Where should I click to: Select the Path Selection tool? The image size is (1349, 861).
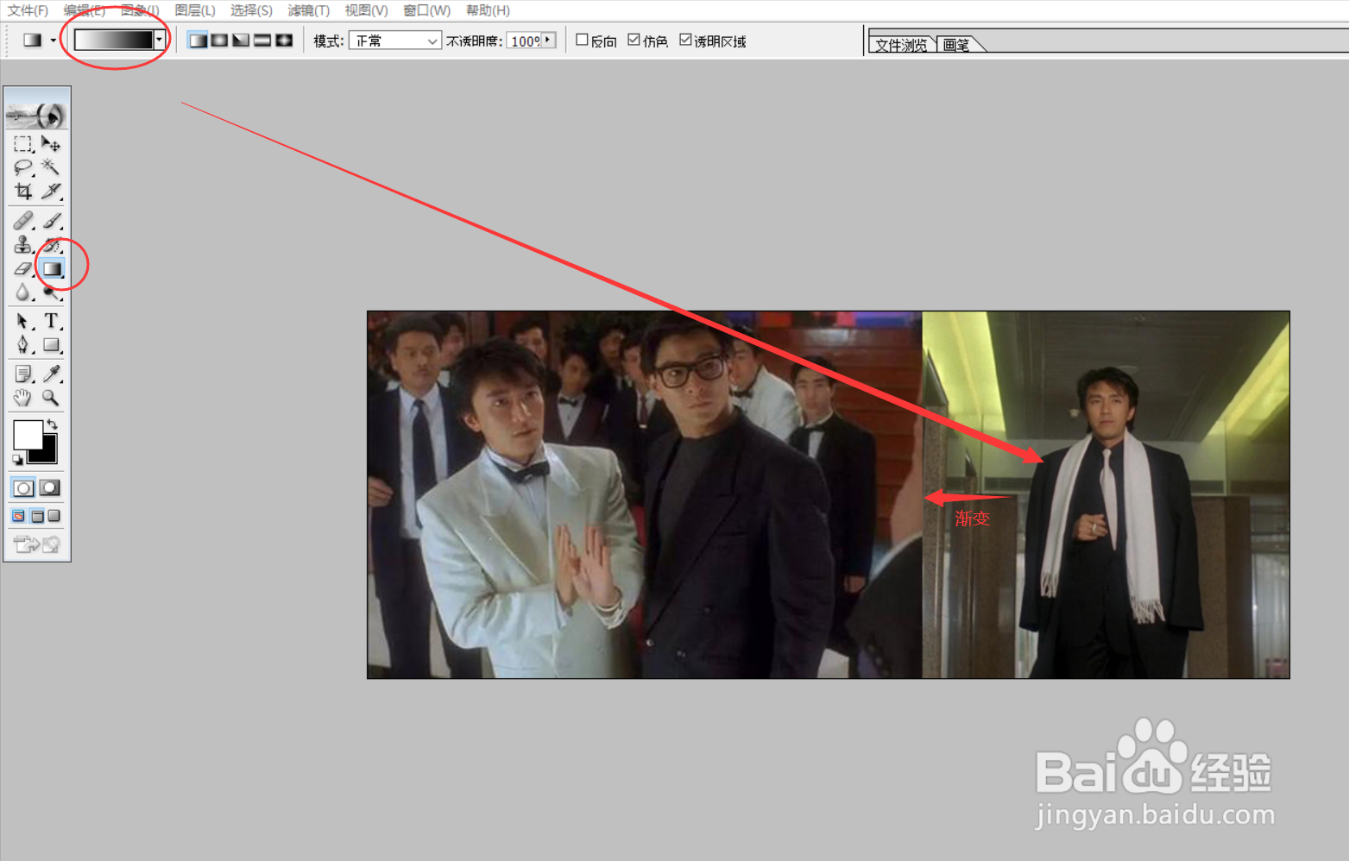click(x=23, y=321)
